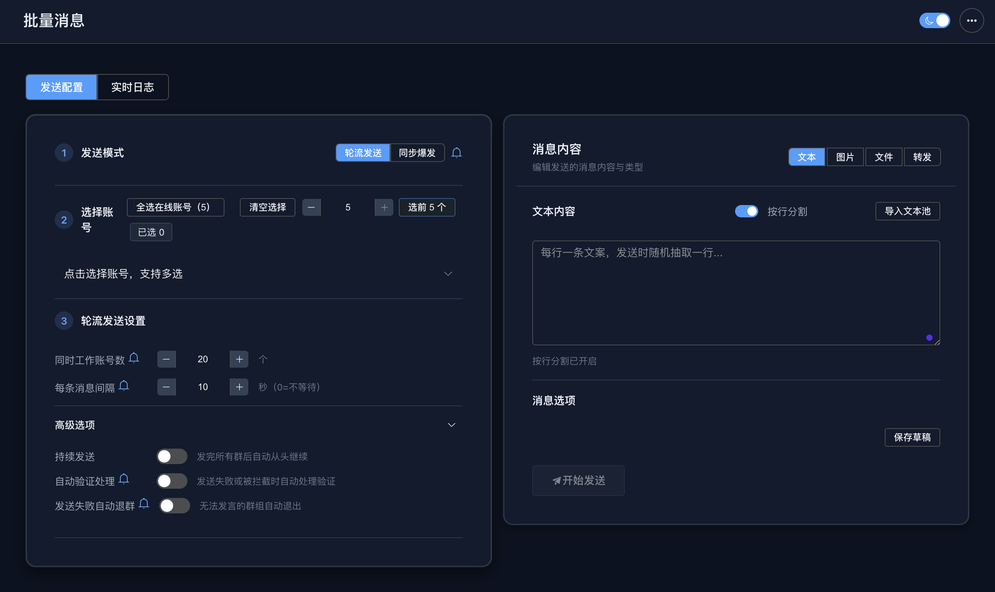Viewport: 995px width, 592px height.
Task: Expand the account selection list chevron
Action: [x=447, y=273]
